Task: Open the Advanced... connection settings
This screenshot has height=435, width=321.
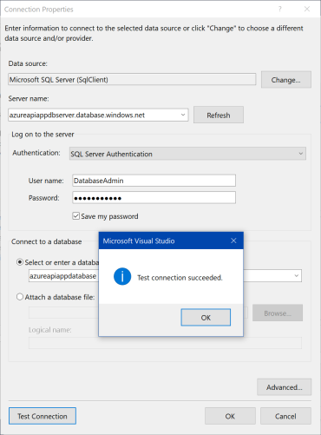Action: 284,387
